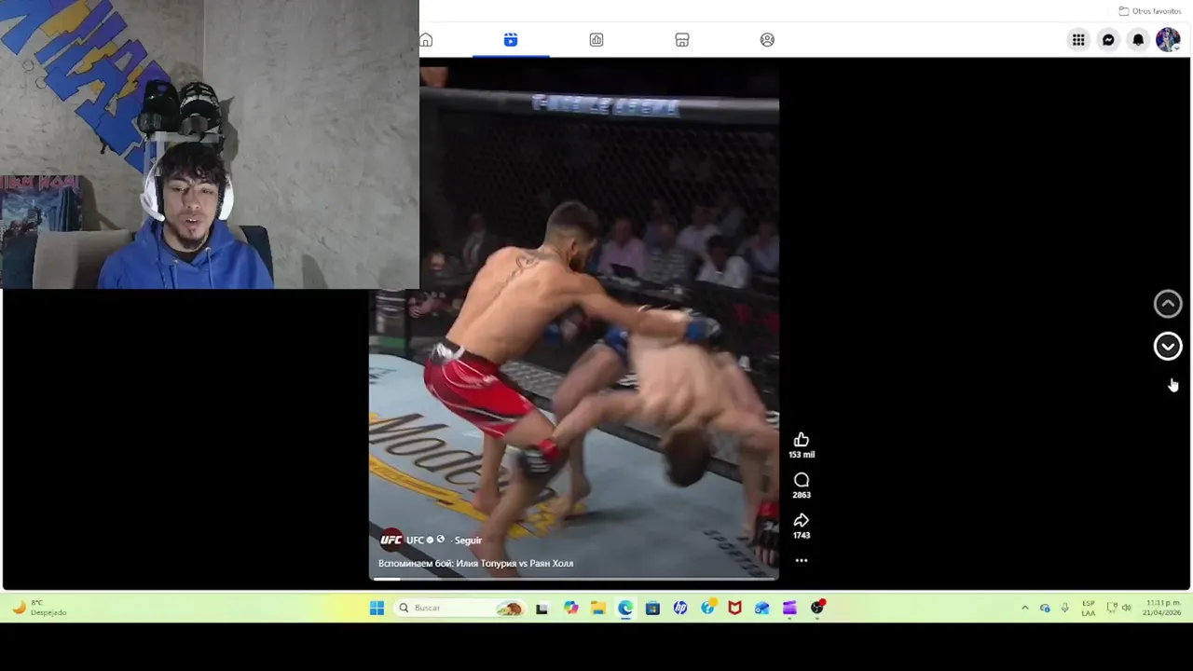Image resolution: width=1193 pixels, height=671 pixels.
Task: Open the Otros favoritos bookmarks folder
Action: click(1150, 11)
